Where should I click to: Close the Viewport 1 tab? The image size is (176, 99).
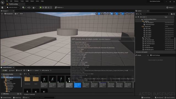(13, 11)
